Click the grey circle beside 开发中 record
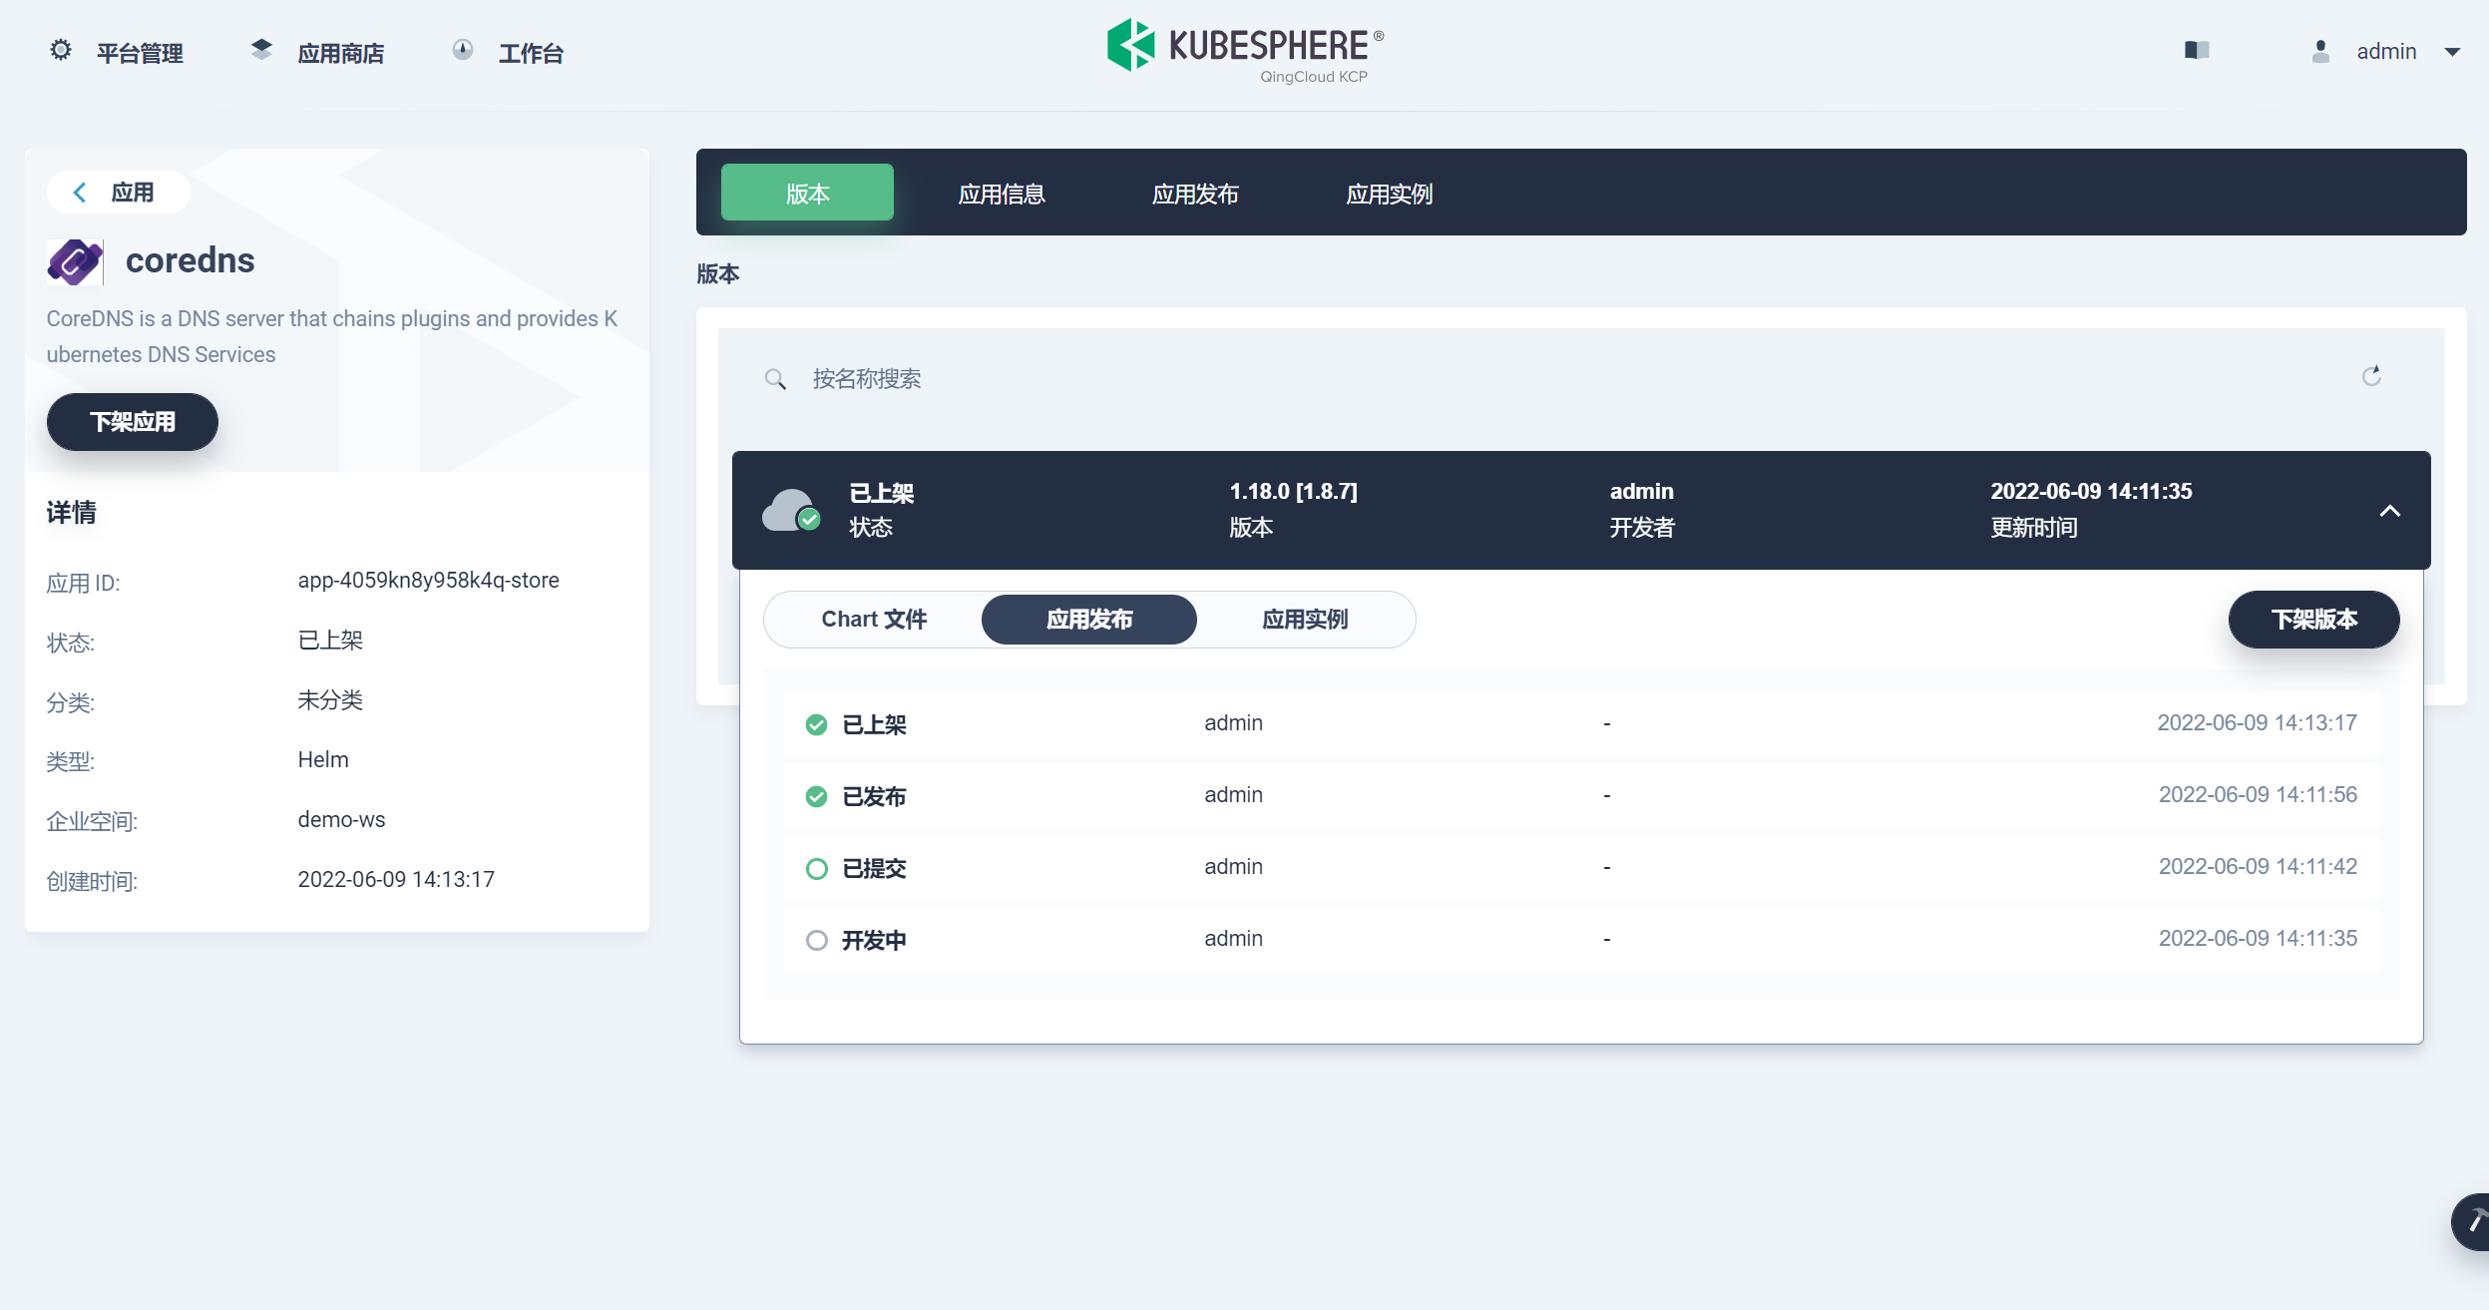Screen dimensions: 2489x1310 pos(816,940)
